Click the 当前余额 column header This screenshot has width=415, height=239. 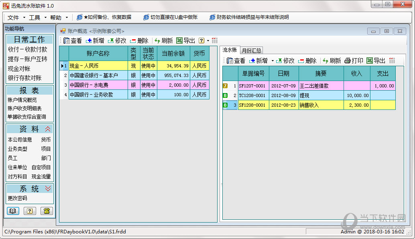[173, 53]
